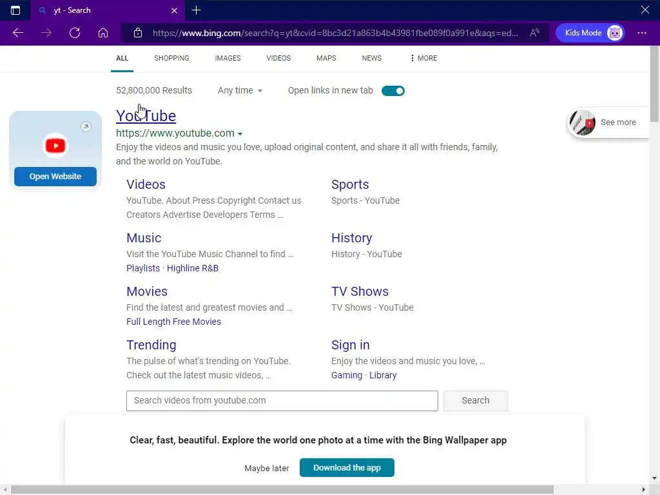The image size is (660, 495).
Task: Open the Movies sitelink
Action: click(x=147, y=291)
